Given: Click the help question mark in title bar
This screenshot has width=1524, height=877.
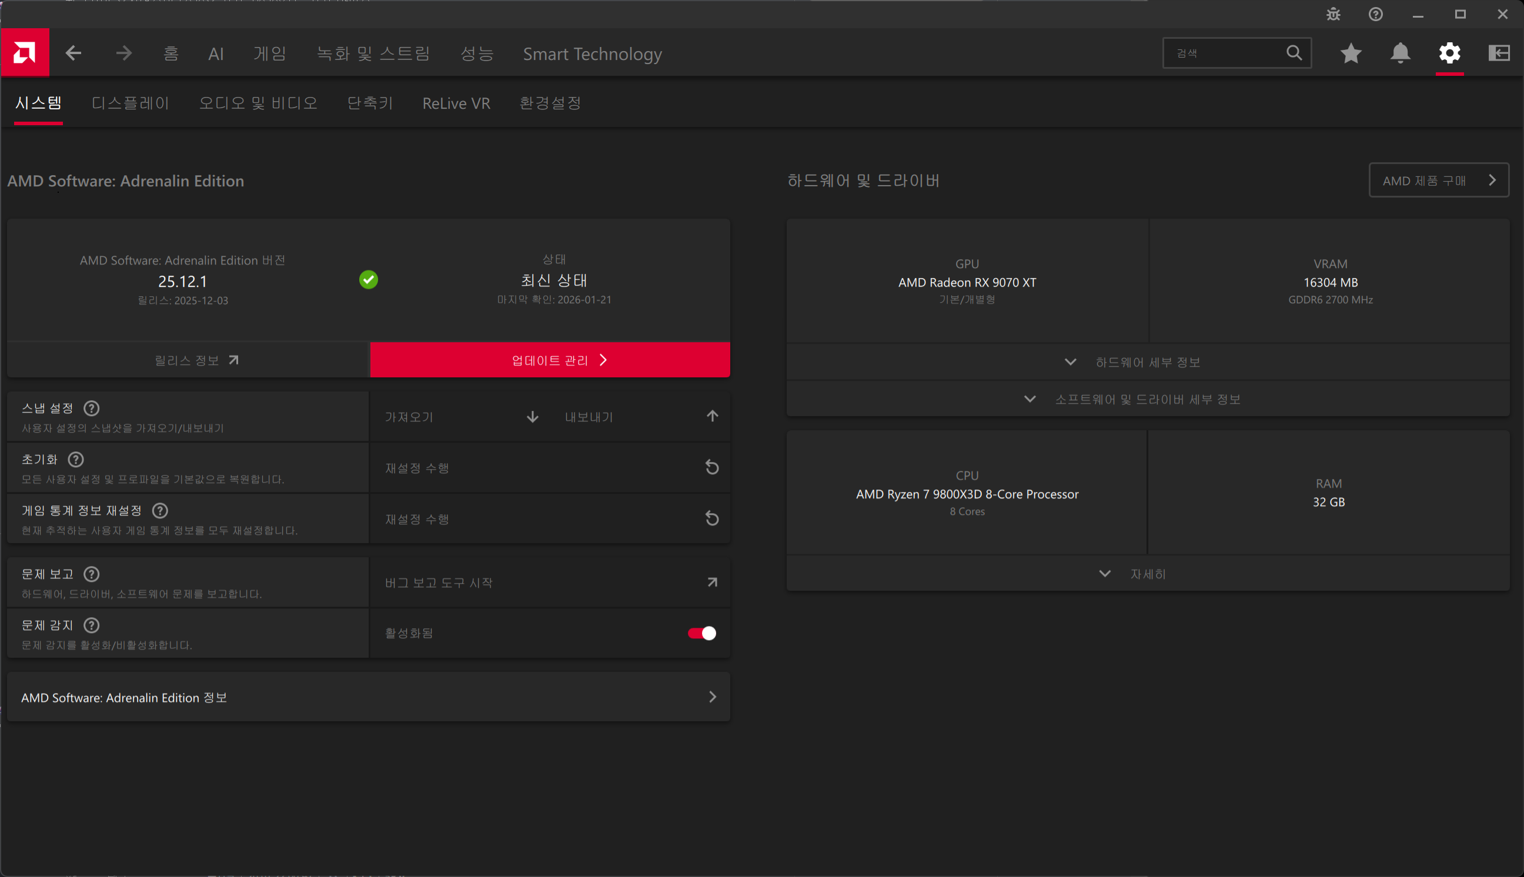Looking at the screenshot, I should coord(1375,15).
